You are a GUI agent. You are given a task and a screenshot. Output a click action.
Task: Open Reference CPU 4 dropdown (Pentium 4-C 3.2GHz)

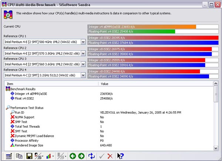pyautogui.click(x=83, y=75)
